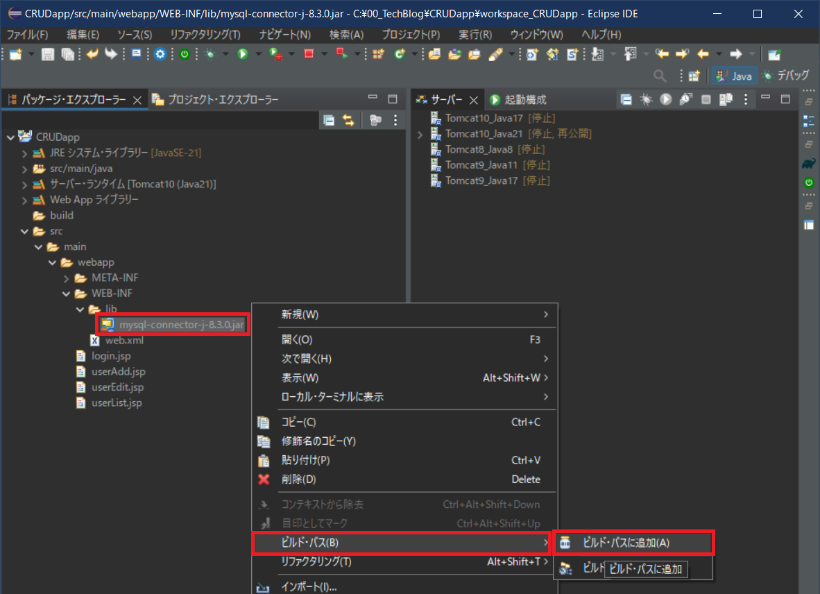The width and height of the screenshot is (820, 594).
Task: Choose ビルド・パスに追加(A) in the submenu
Action: [x=633, y=543]
